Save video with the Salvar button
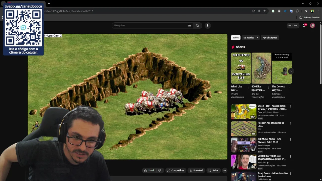This screenshot has height=181, width=322. click(x=213, y=170)
